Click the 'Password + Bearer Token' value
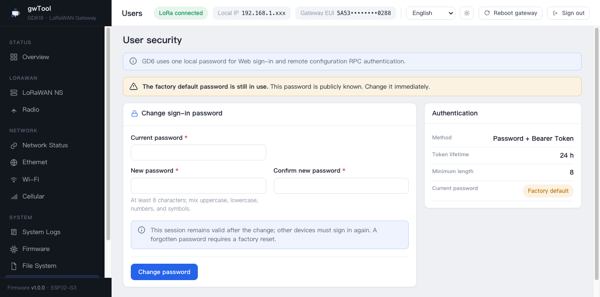600x297 pixels. [533, 138]
